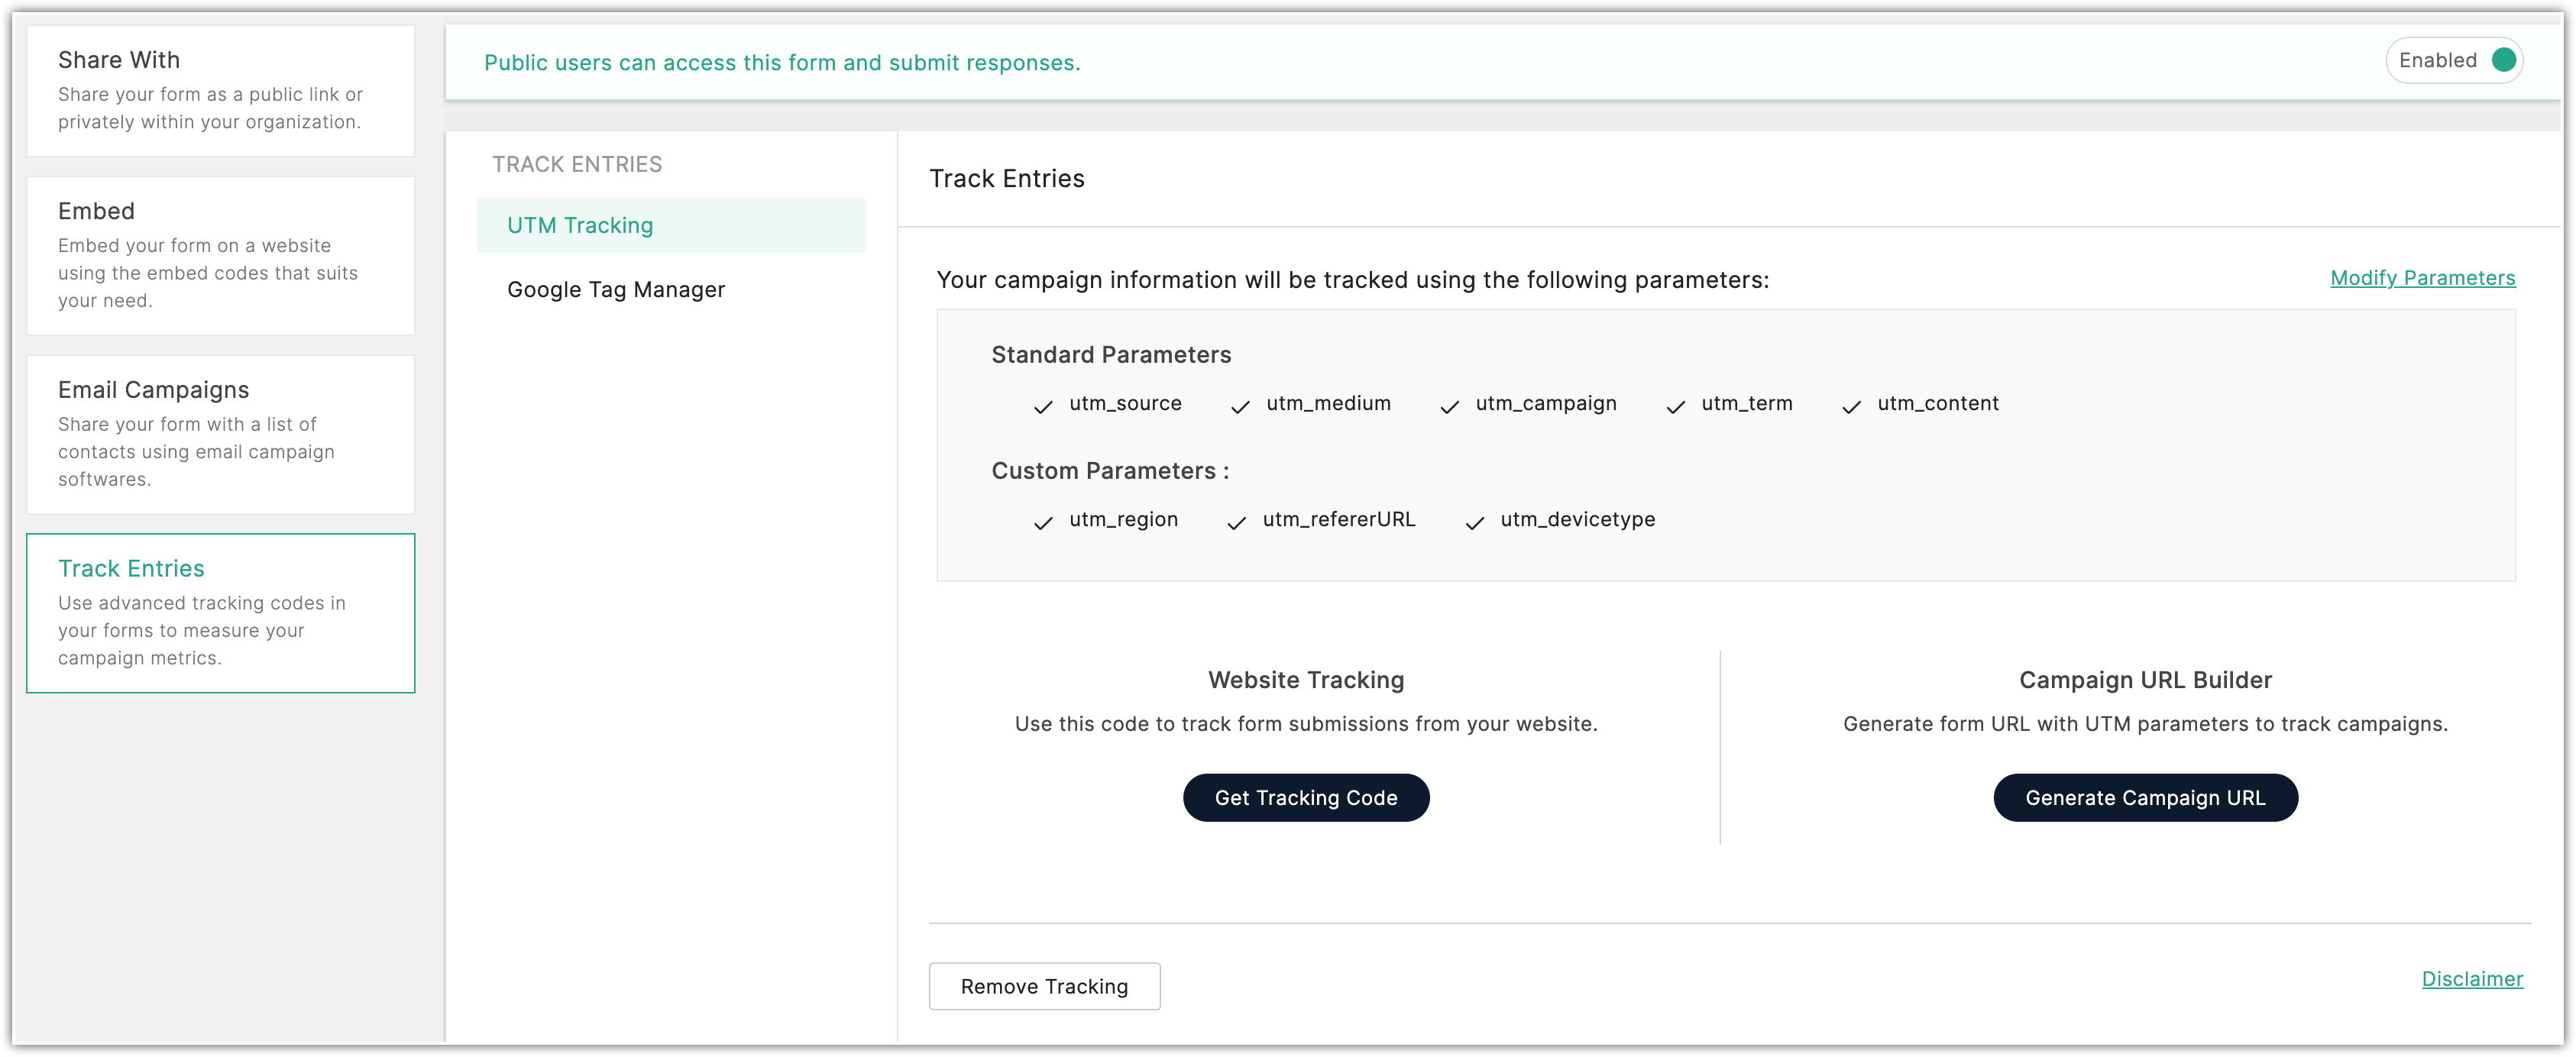Click the utm_campaign checkmark icon
Screen dimensions: 2576x1057
tap(1449, 406)
